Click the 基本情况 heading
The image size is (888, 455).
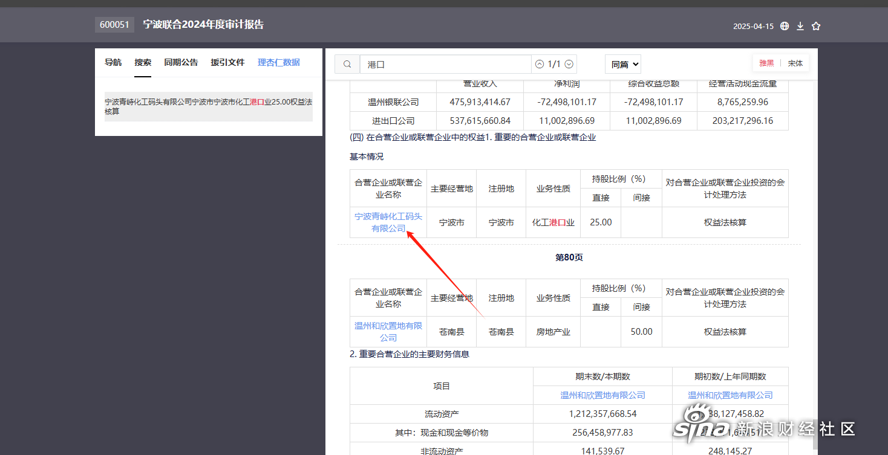tap(367, 157)
